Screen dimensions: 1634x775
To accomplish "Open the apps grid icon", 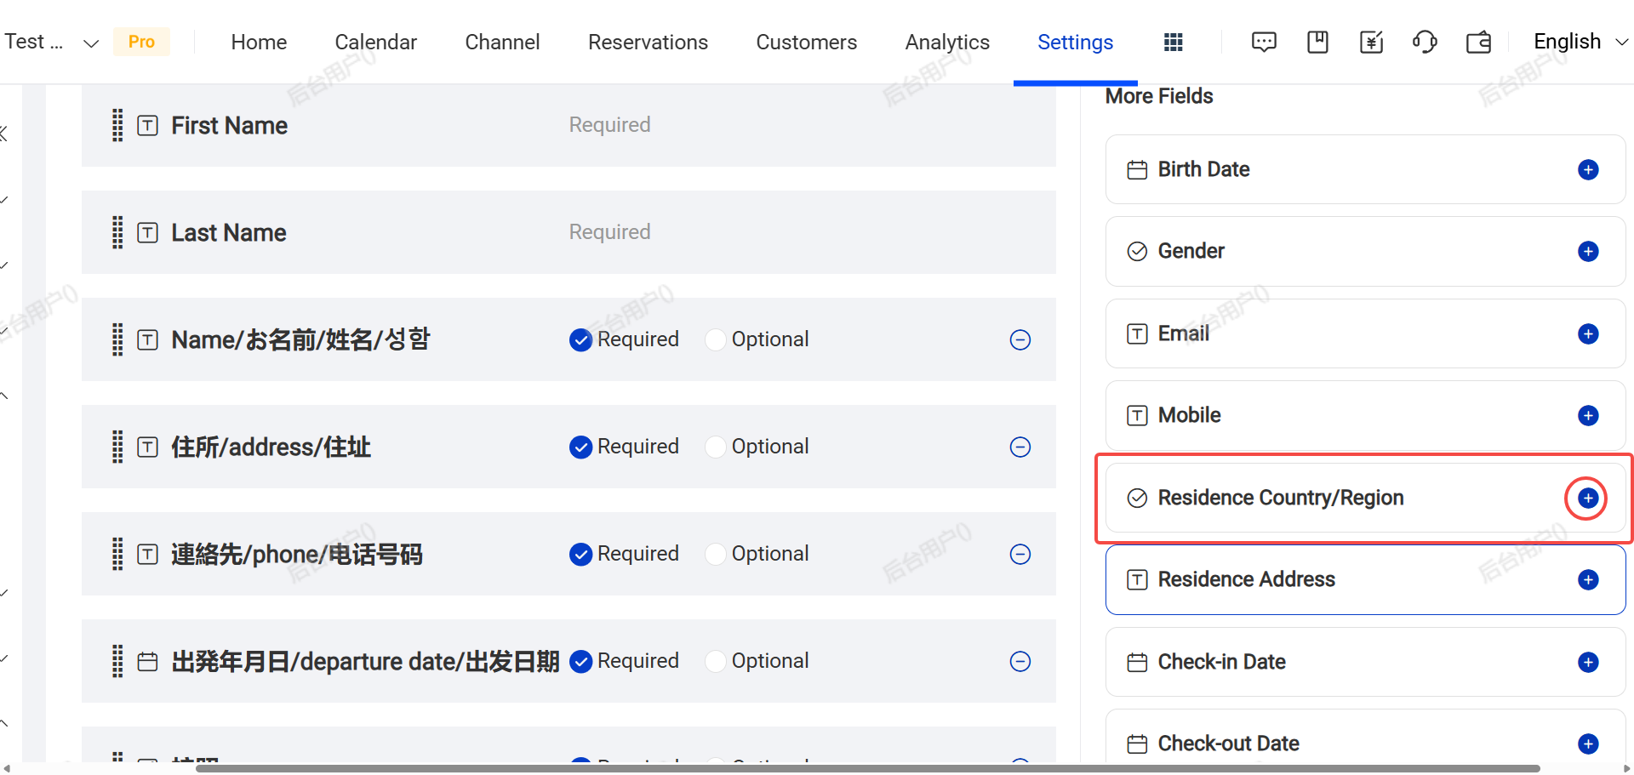I will coord(1174,42).
